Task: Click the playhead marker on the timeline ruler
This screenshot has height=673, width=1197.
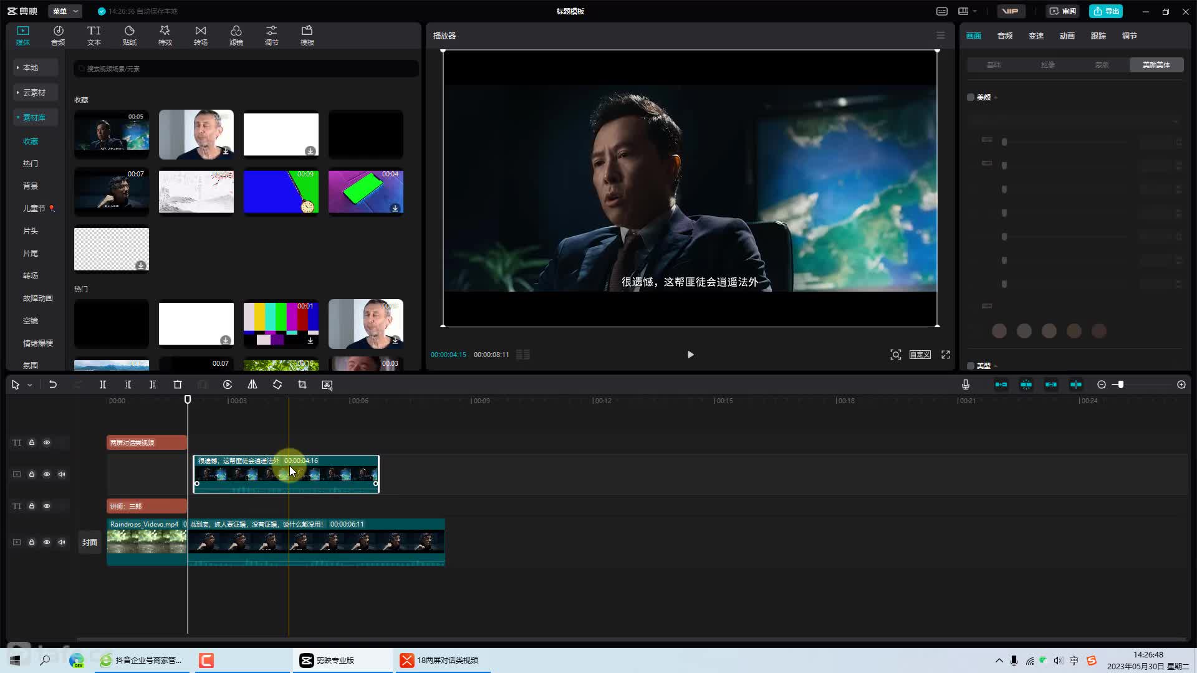Action: click(x=188, y=399)
